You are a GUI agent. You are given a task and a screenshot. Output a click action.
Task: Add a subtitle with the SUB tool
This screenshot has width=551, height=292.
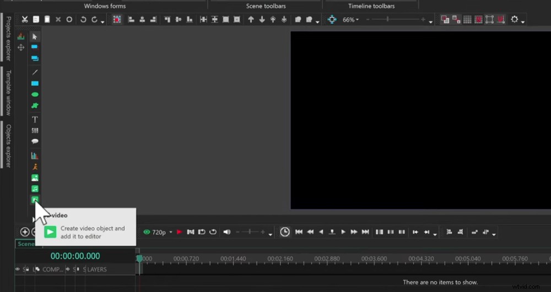pyautogui.click(x=35, y=131)
